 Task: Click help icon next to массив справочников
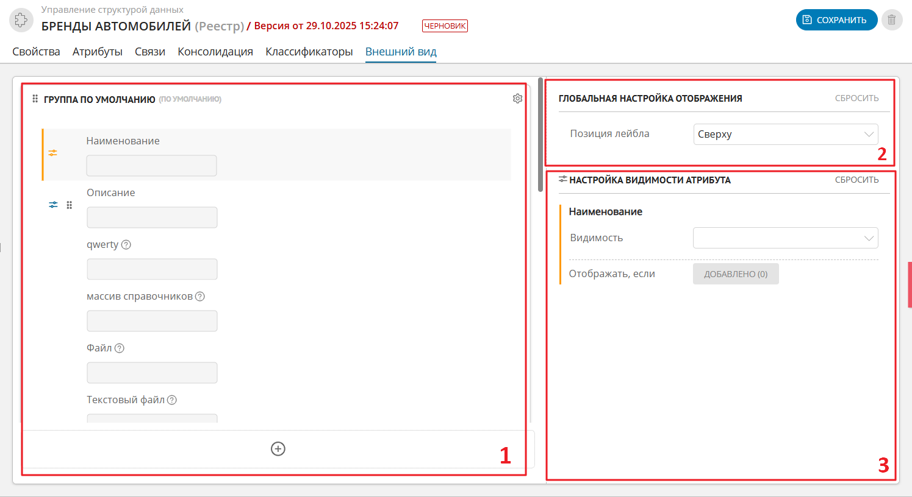point(200,297)
